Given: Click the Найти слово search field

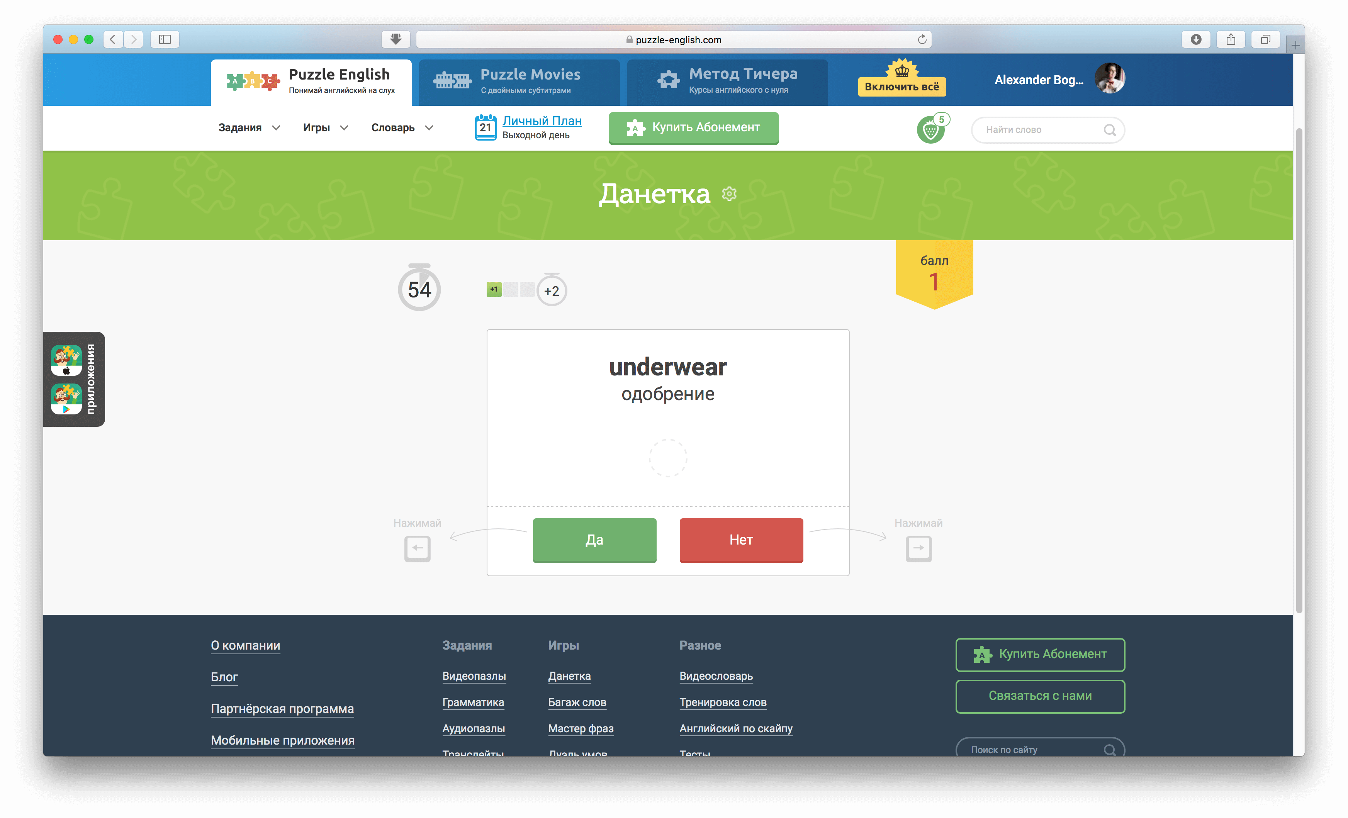Looking at the screenshot, I should click(x=1048, y=130).
